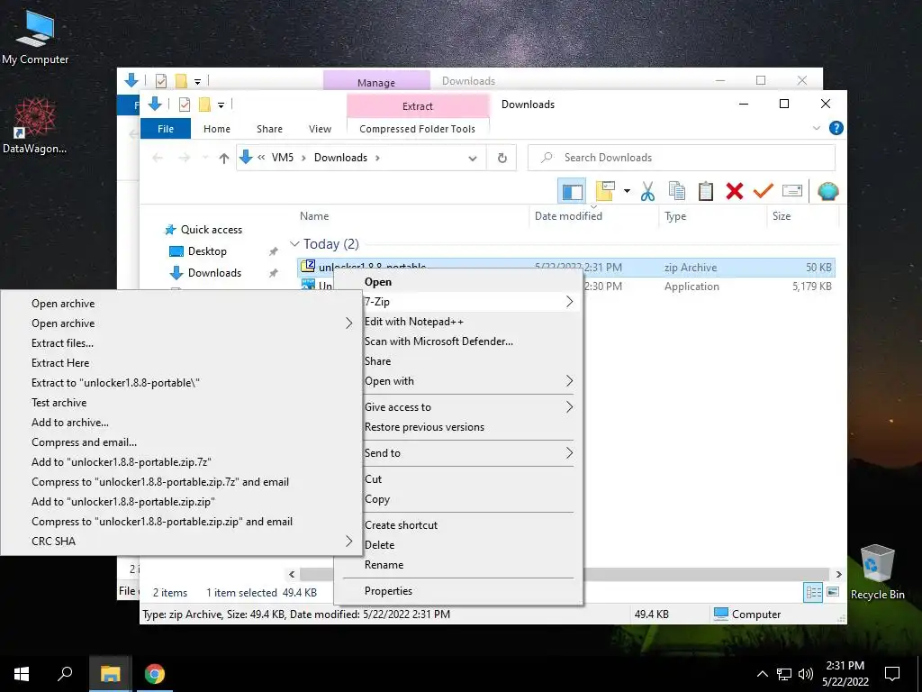The image size is (922, 692).
Task: Switch to the Manage tab in back window
Action: tap(376, 82)
